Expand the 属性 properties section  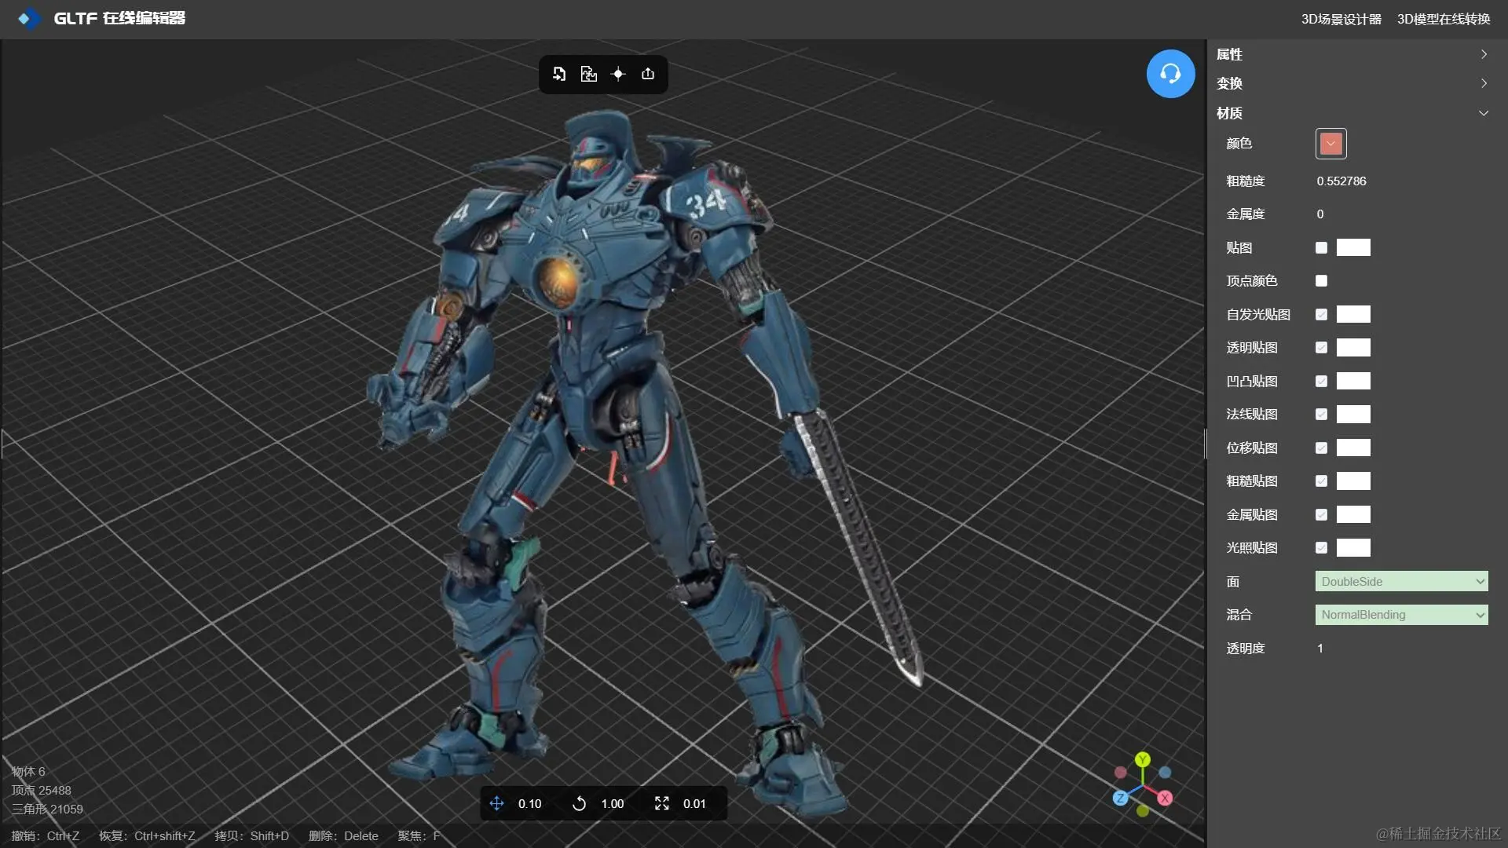(1351, 54)
